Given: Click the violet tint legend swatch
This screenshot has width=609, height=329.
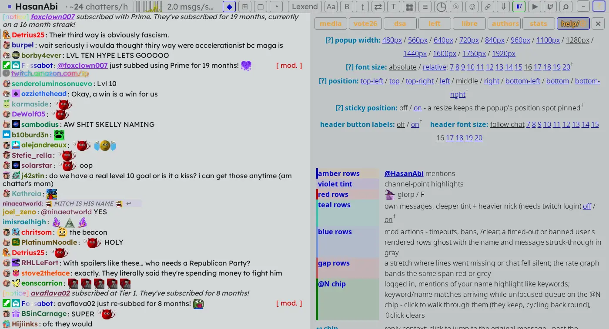Looking at the screenshot, I should click(348, 184).
